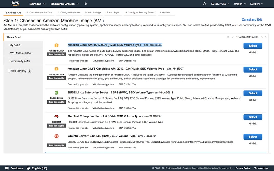The width and height of the screenshot is (274, 171).
Task: Go to next page of AMIs
Action: [x=262, y=37]
